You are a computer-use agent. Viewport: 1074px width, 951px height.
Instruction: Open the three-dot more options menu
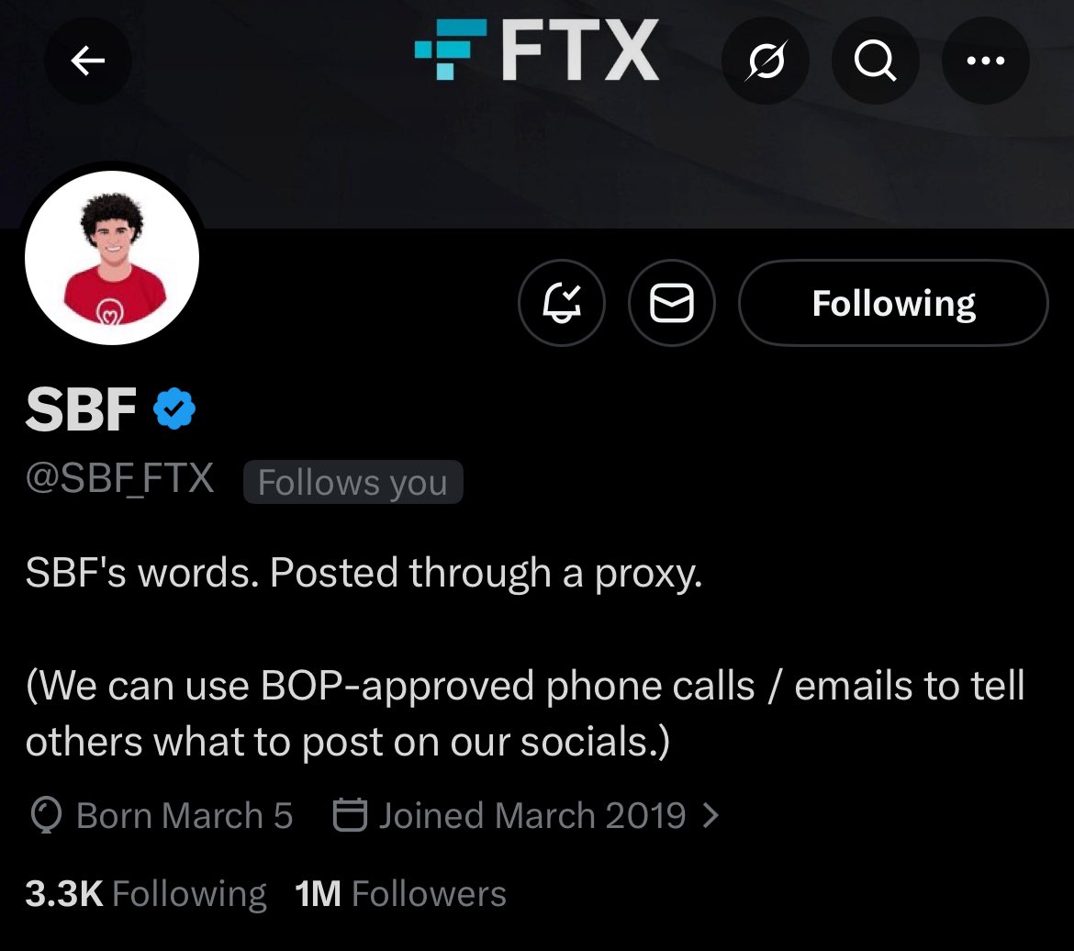986,62
